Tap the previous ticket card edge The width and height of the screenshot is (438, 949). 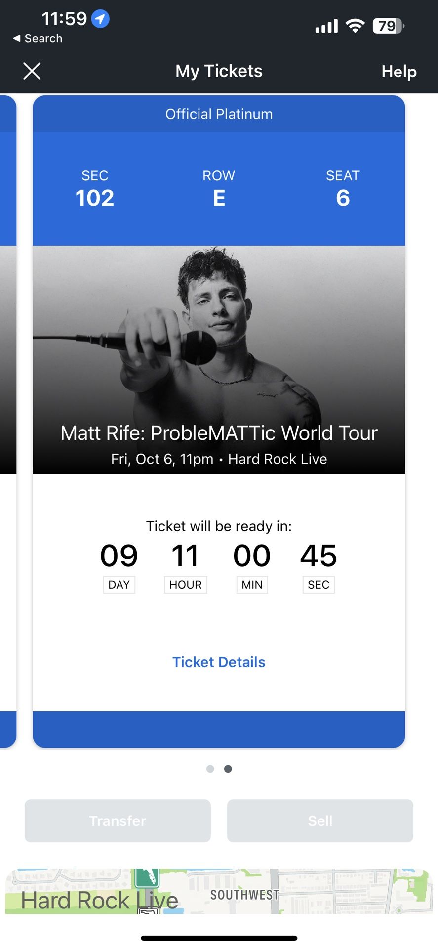coord(7,420)
